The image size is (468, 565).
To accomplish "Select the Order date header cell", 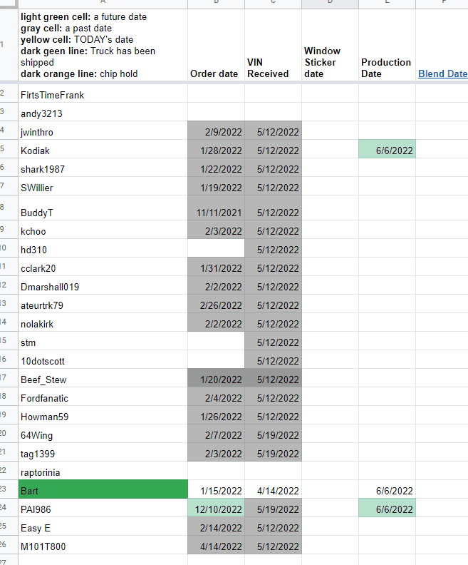I will point(216,46).
